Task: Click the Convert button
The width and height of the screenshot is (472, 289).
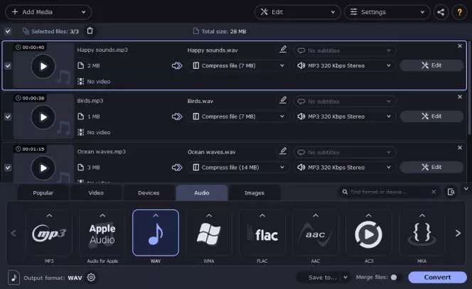Action: coord(437,277)
